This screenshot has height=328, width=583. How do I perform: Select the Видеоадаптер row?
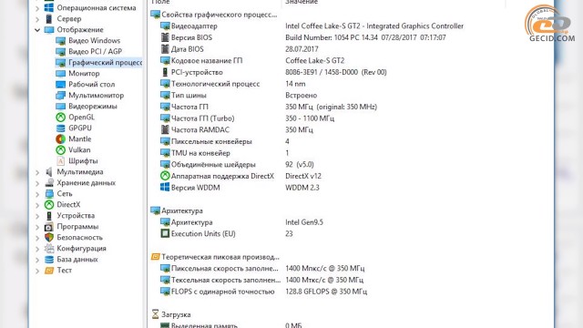point(312,26)
